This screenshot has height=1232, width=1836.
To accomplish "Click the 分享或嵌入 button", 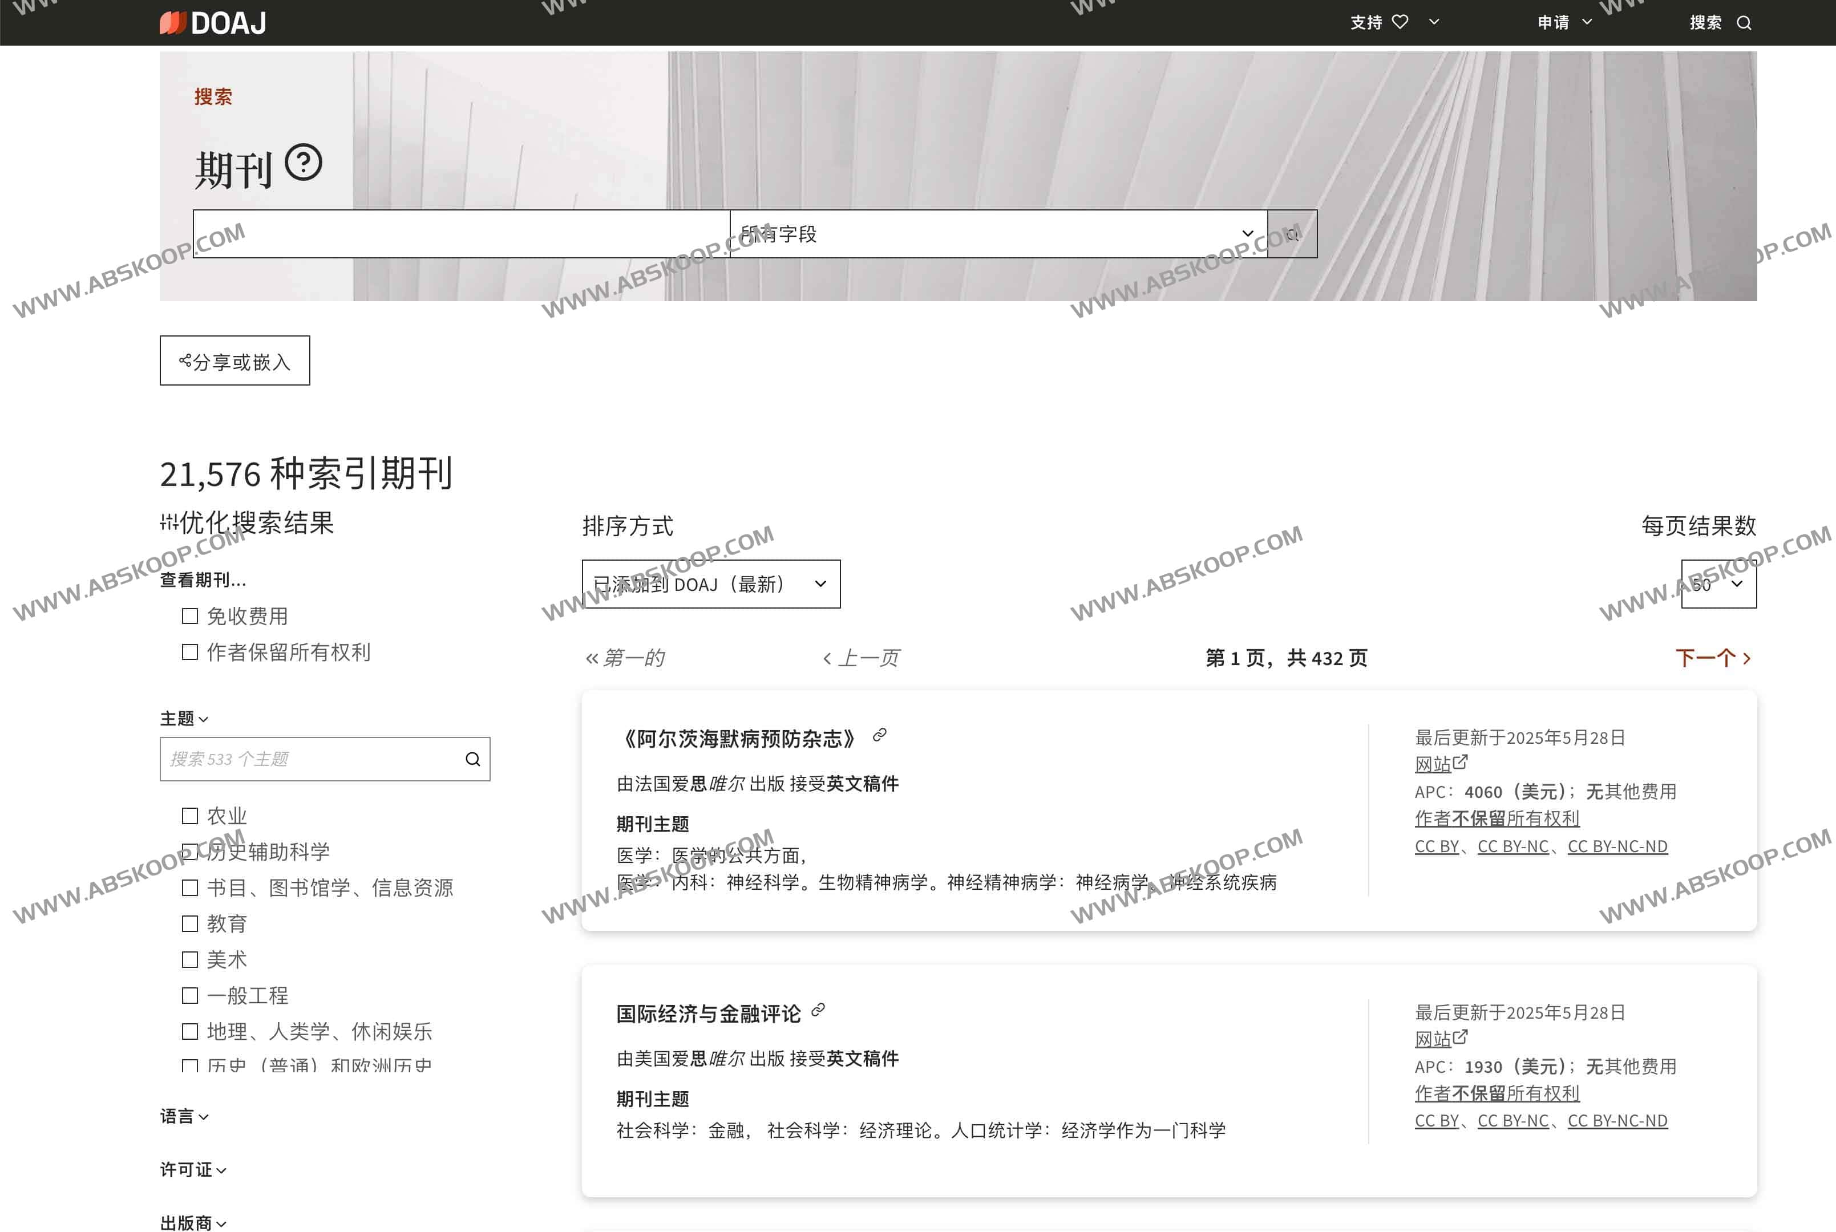I will click(x=233, y=360).
